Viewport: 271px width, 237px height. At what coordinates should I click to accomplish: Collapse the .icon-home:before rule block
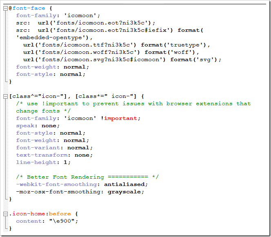coord(6,214)
